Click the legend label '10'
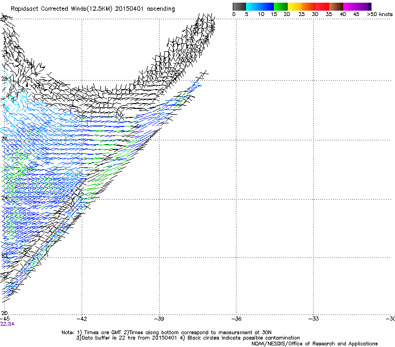The image size is (395, 347). pyautogui.click(x=261, y=14)
